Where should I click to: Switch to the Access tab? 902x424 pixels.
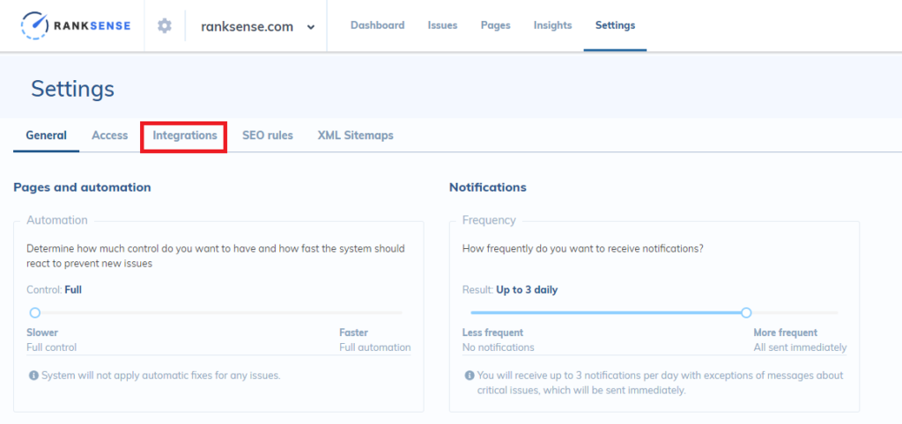tap(109, 135)
